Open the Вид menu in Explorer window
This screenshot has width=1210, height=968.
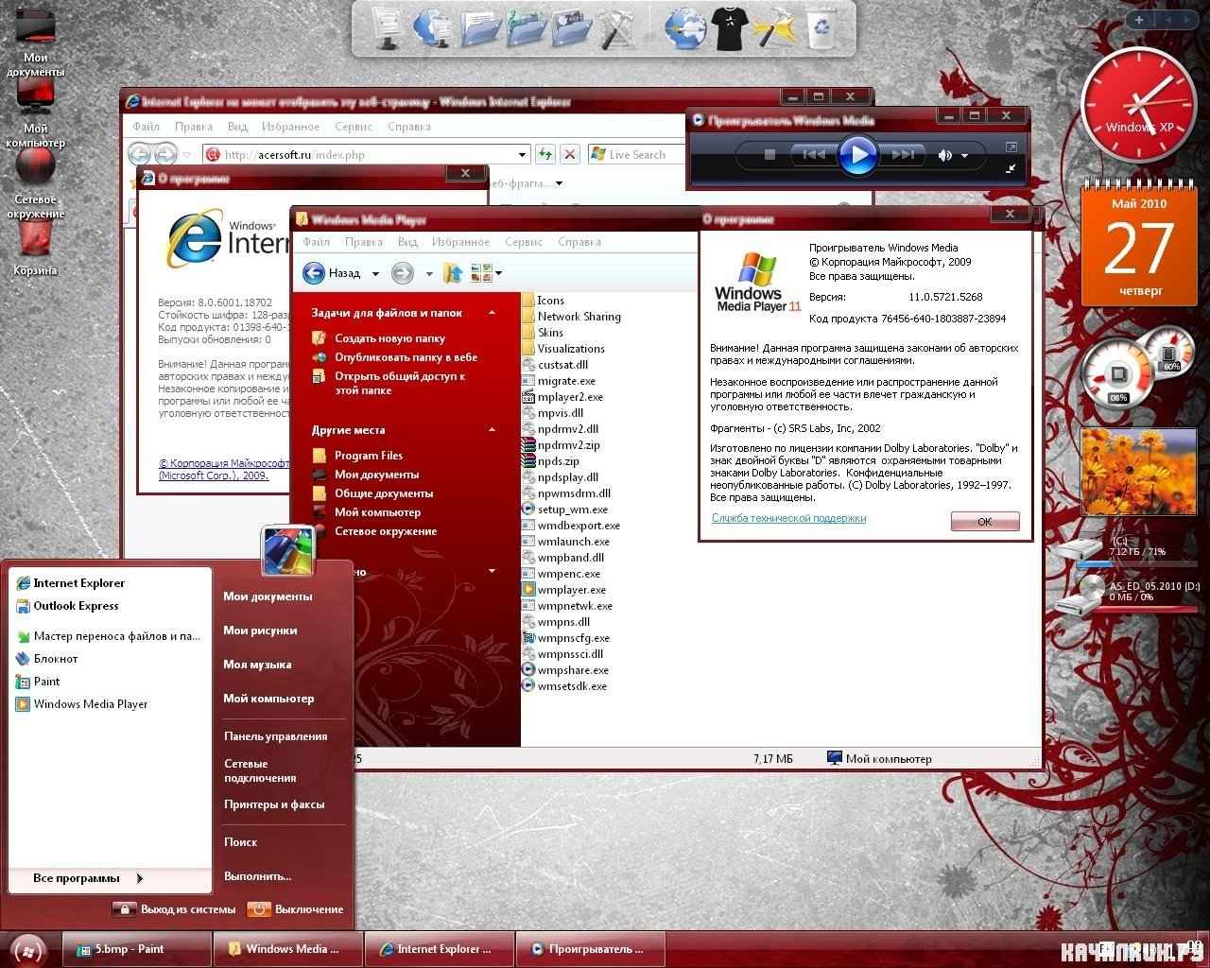coord(407,242)
